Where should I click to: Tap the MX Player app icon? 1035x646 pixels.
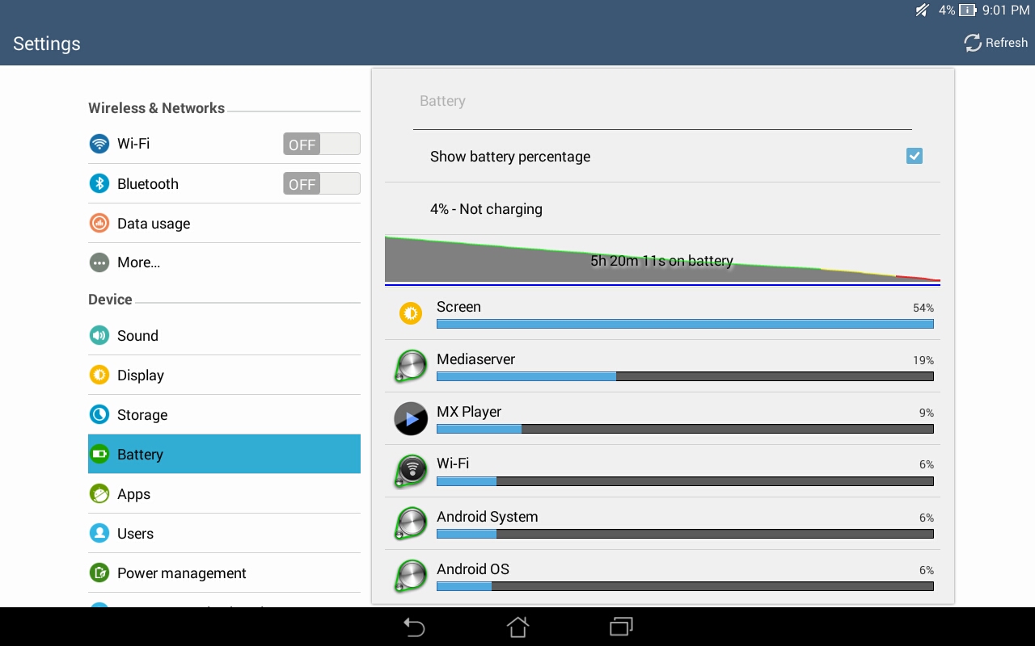pos(411,418)
